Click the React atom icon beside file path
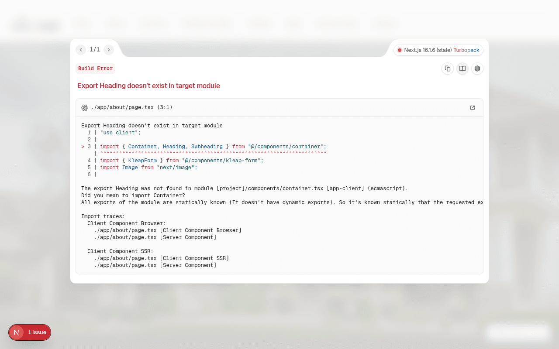The image size is (559, 349). click(x=85, y=108)
